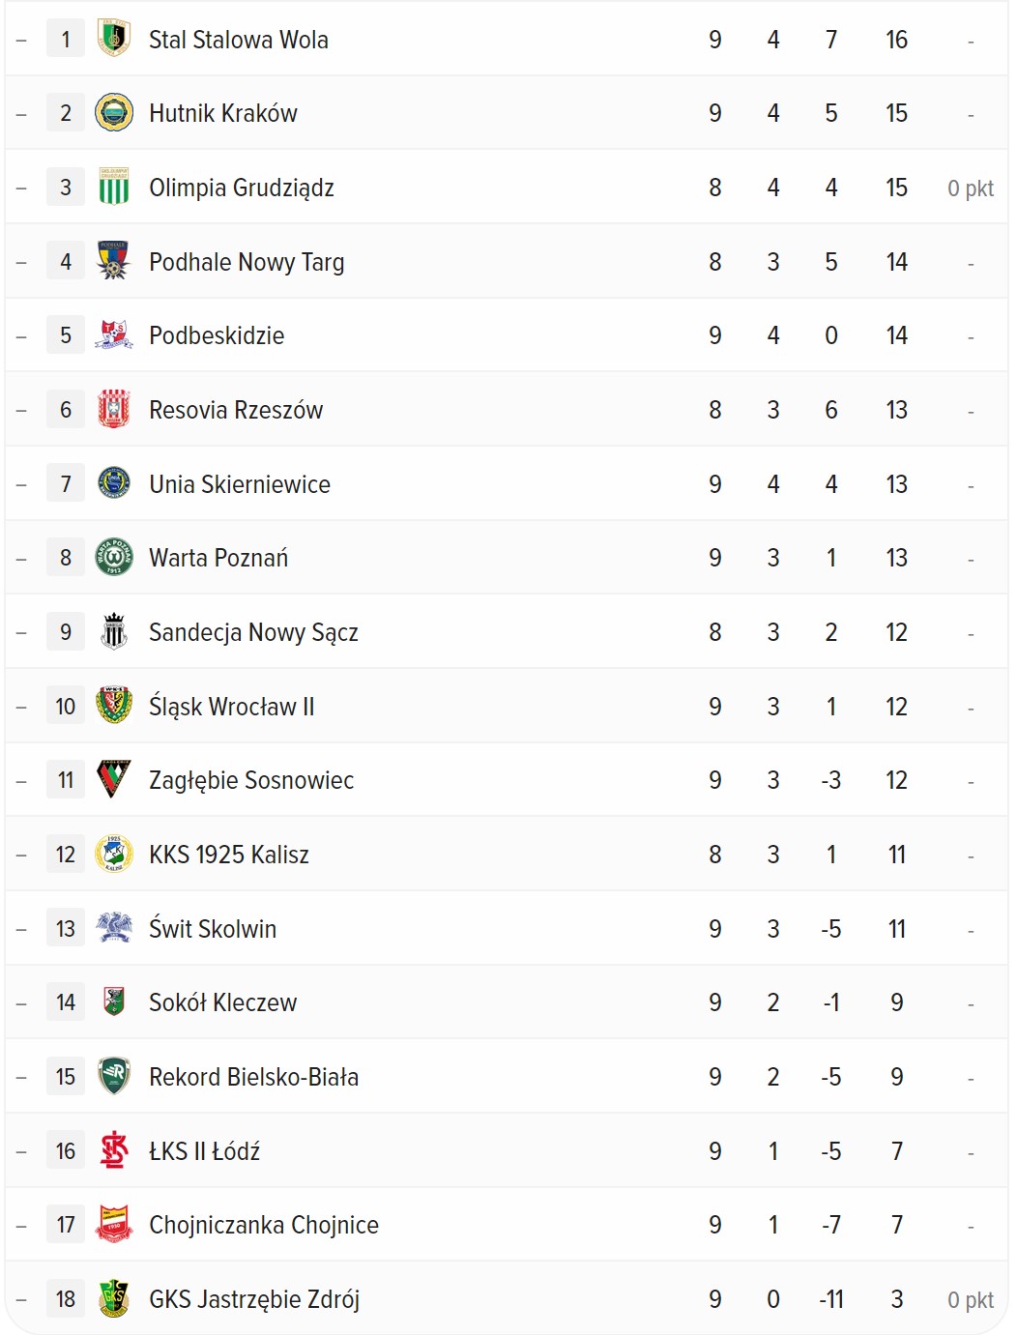The image size is (1017, 1335).
Task: Click the position 1 rank badge
Action: pyautogui.click(x=66, y=40)
